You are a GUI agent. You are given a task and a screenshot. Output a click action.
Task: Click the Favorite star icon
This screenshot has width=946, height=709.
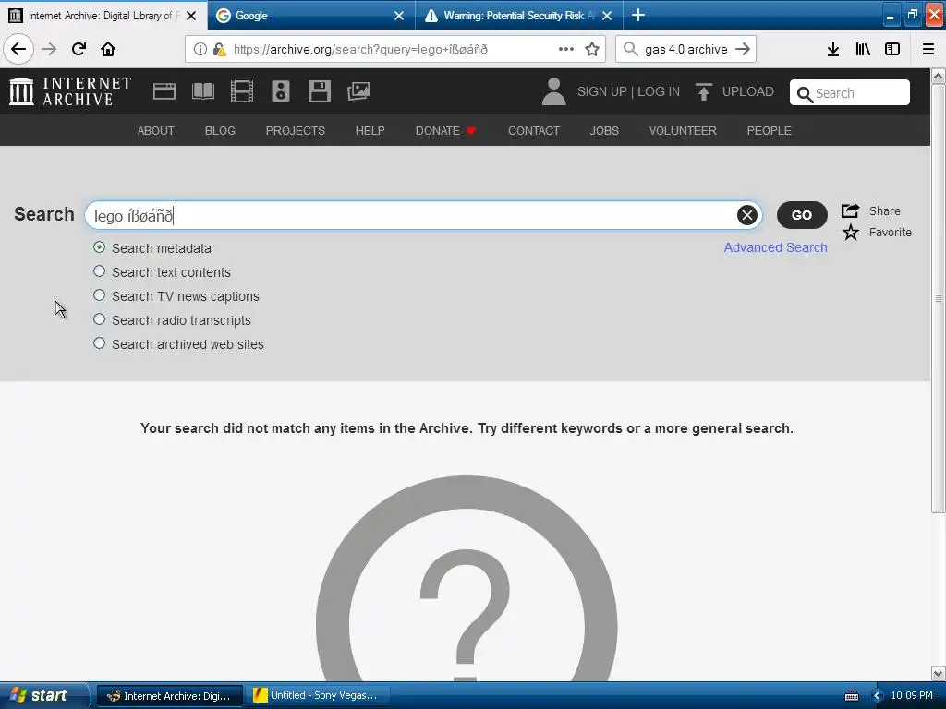click(851, 232)
